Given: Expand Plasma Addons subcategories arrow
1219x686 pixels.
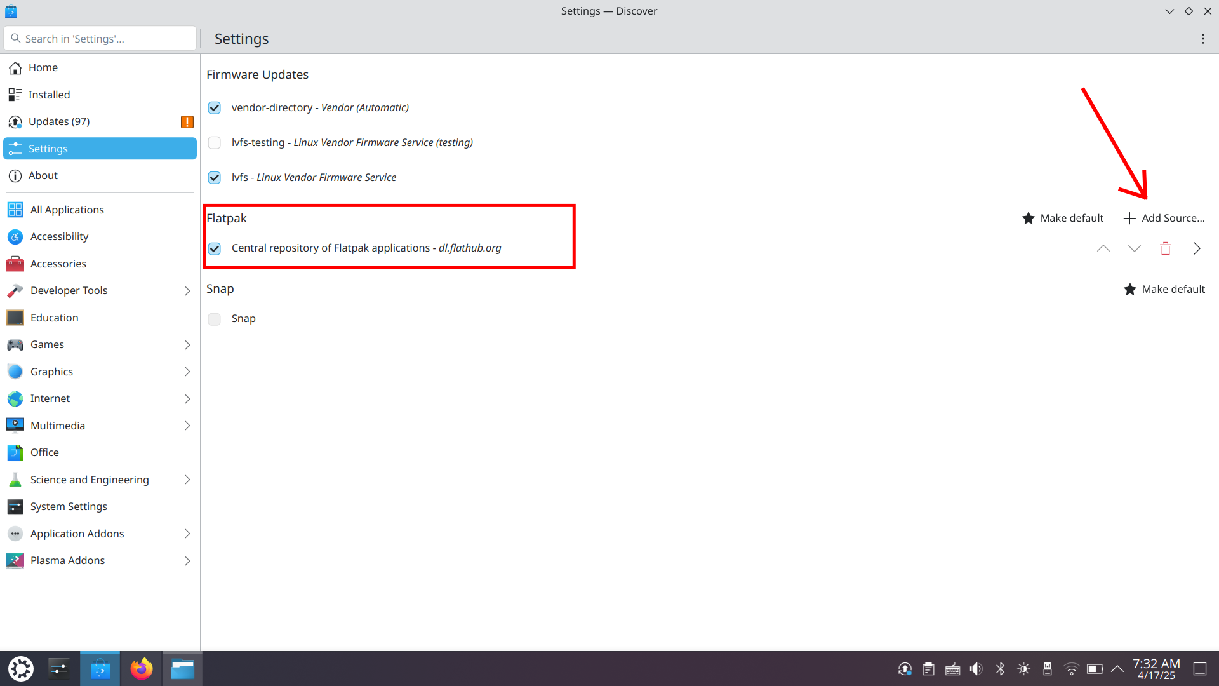Looking at the screenshot, I should (x=187, y=561).
